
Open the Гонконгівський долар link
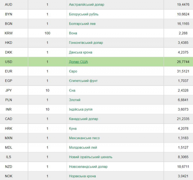86,43
